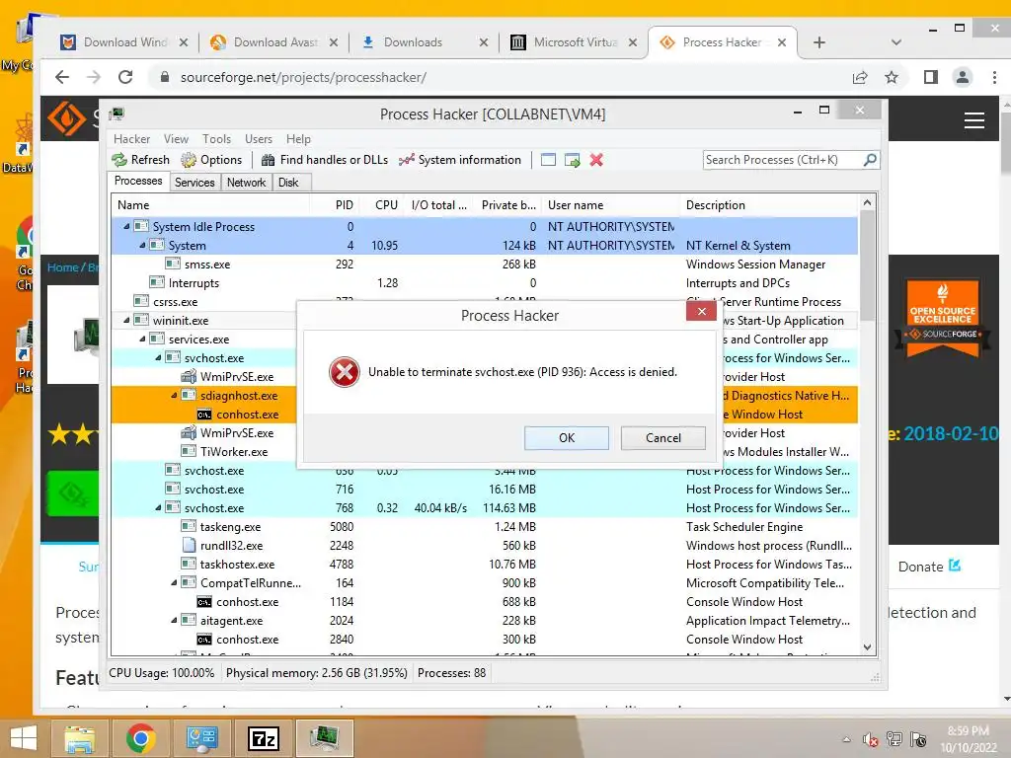1011x758 pixels.
Task: Open SourceForge hamburger menu
Action: [x=973, y=120]
